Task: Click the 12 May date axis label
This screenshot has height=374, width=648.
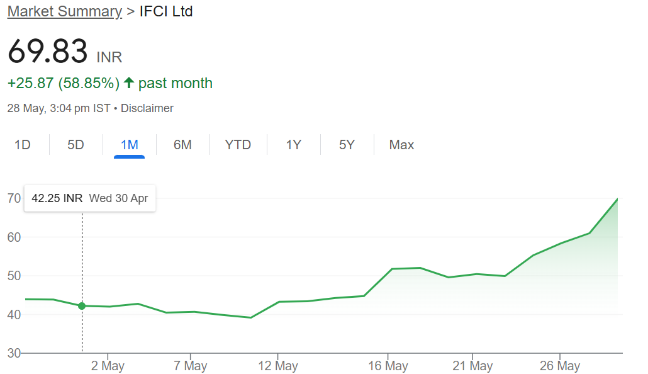Action: (277, 366)
